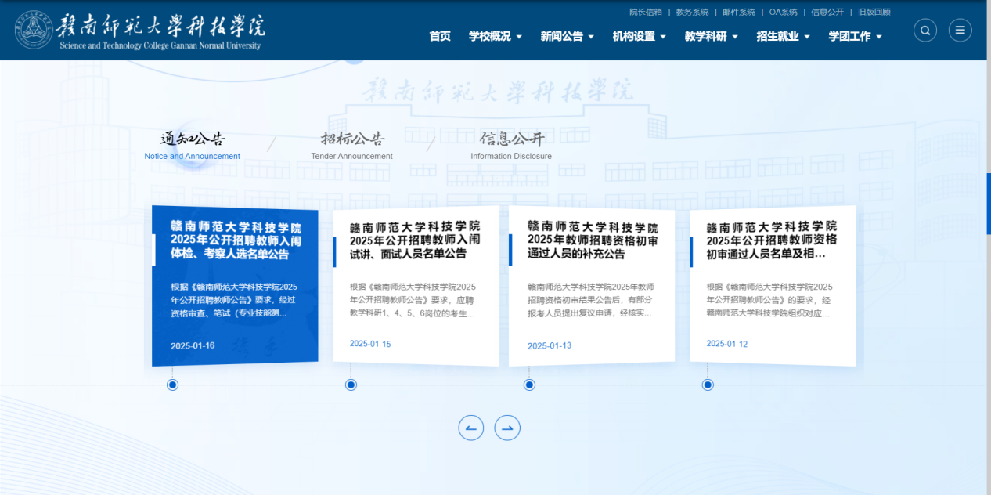Click the Tender Announcement subtitle
Screen dimensions: 991x495
coord(352,156)
